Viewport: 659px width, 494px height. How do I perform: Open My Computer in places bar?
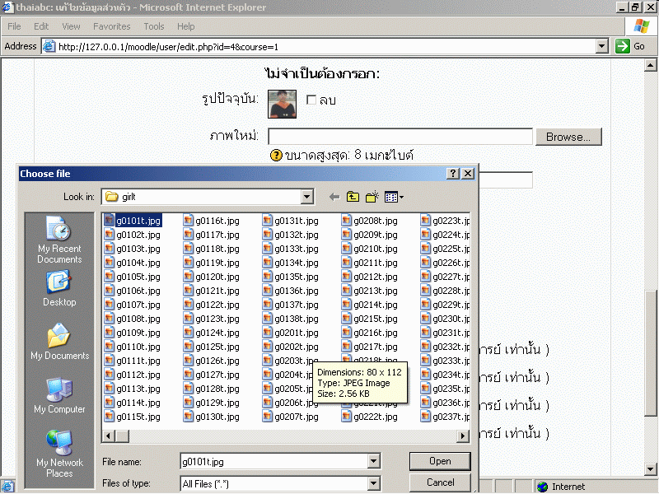(59, 396)
